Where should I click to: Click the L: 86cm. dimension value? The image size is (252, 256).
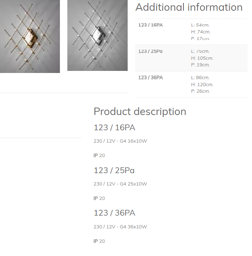point(200,78)
